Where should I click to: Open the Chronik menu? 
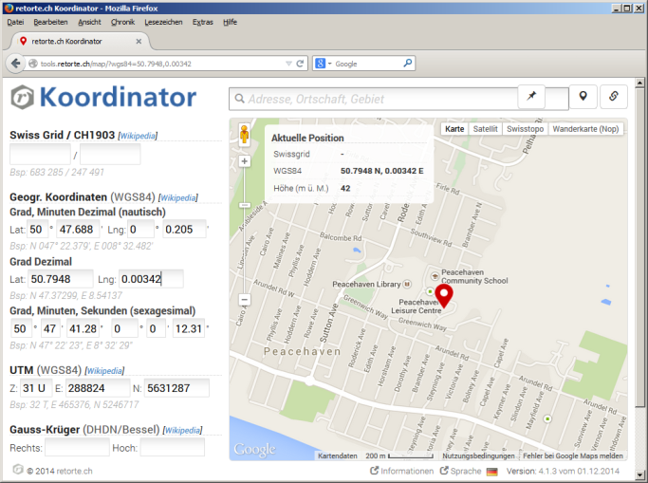[122, 23]
